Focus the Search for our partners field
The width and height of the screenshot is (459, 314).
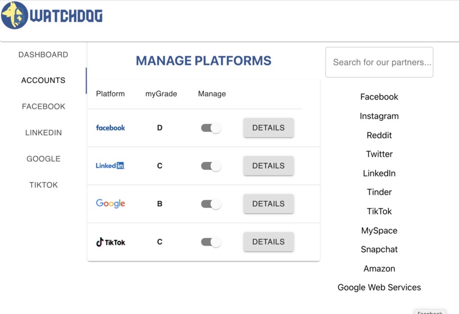coord(379,62)
